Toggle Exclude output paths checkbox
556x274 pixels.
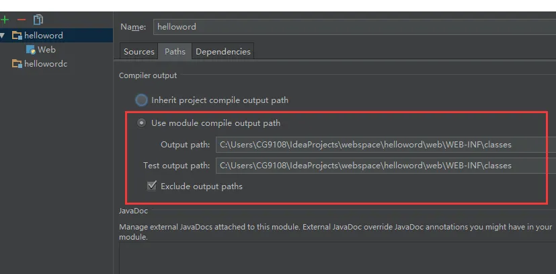[x=152, y=186]
